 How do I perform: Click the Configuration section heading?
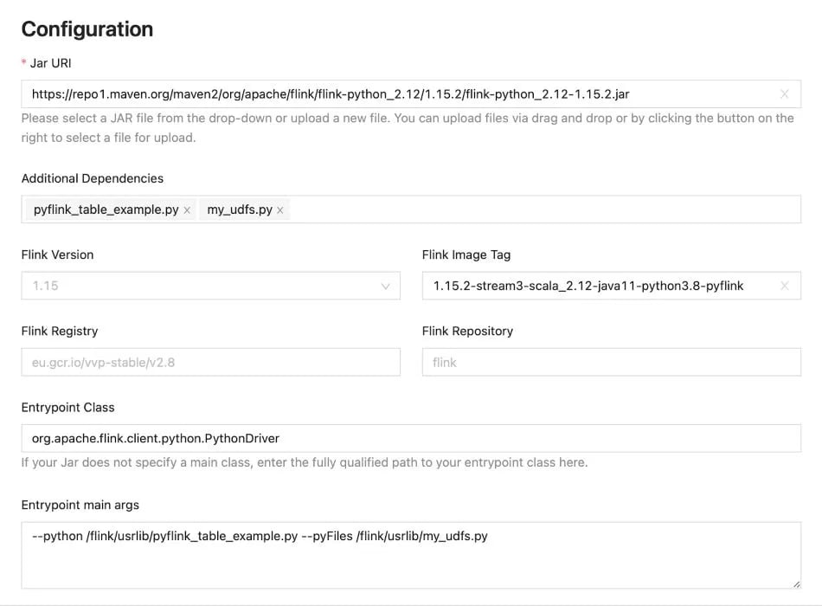pyautogui.click(x=87, y=29)
